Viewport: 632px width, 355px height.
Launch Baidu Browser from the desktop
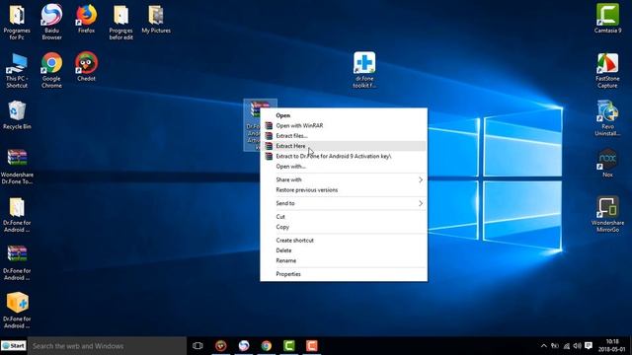[51, 16]
